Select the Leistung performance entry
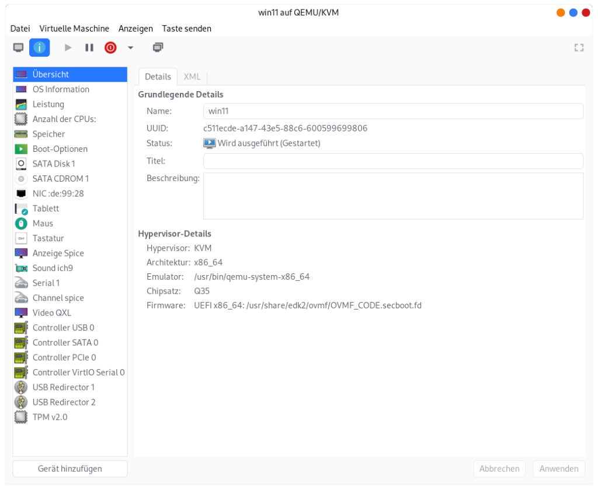This screenshot has height=490, width=598. coord(70,104)
